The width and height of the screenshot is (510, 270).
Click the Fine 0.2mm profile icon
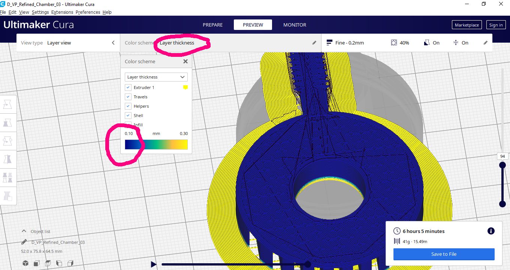point(329,43)
